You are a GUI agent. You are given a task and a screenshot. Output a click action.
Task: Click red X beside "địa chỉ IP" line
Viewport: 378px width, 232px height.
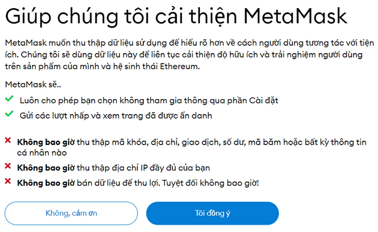[8, 166]
